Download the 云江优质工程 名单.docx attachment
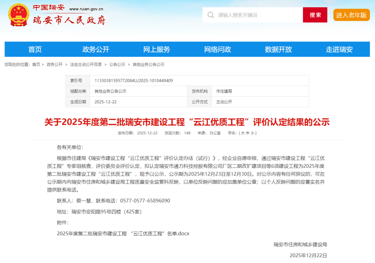This screenshot has height=263, width=375. [x=123, y=234]
